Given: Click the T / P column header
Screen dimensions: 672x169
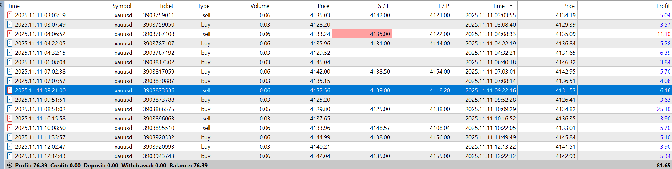Looking at the screenshot, I should tap(443, 6).
